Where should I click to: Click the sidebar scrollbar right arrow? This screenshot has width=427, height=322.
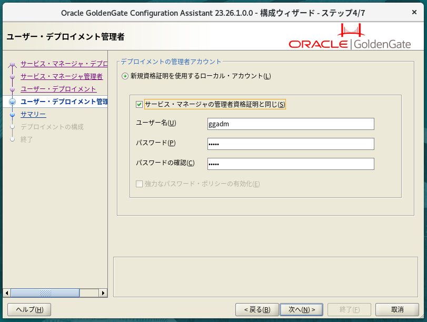click(x=103, y=293)
